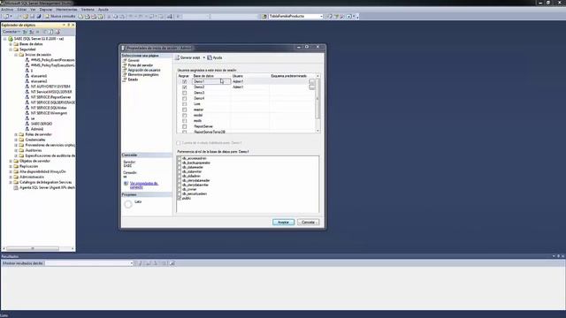The image size is (566, 318).
Task: Click the Aceptar button
Action: pos(283,222)
